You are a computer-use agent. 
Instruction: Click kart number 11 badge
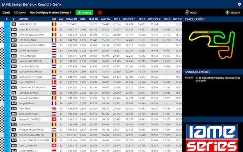14,130
